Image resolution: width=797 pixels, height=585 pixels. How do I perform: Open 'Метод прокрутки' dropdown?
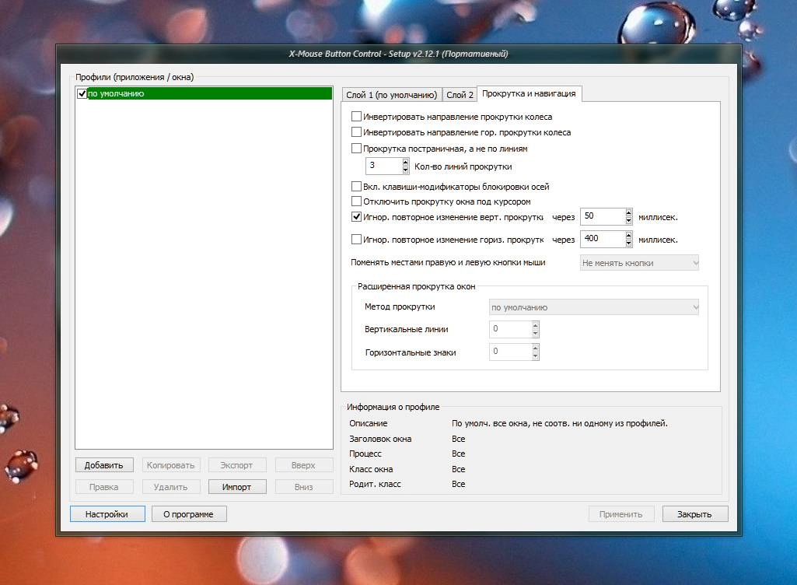[x=594, y=307]
